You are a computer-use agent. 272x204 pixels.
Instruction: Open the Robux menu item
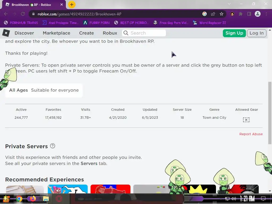pyautogui.click(x=110, y=33)
